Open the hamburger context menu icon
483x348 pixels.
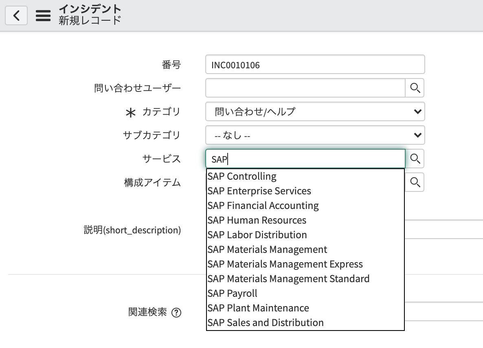pyautogui.click(x=43, y=16)
